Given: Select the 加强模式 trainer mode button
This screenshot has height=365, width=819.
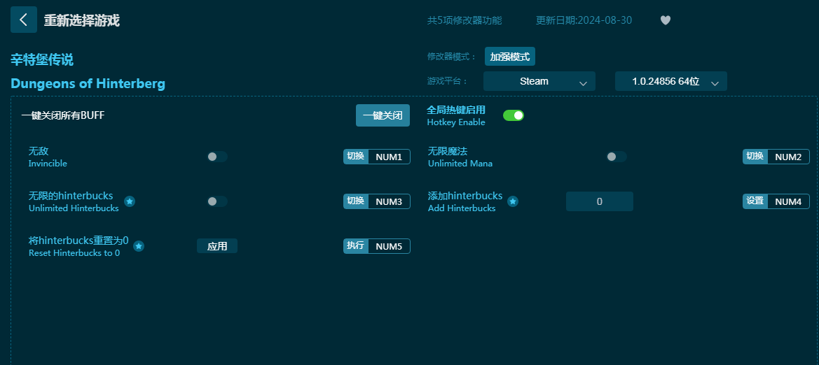Looking at the screenshot, I should [x=510, y=57].
